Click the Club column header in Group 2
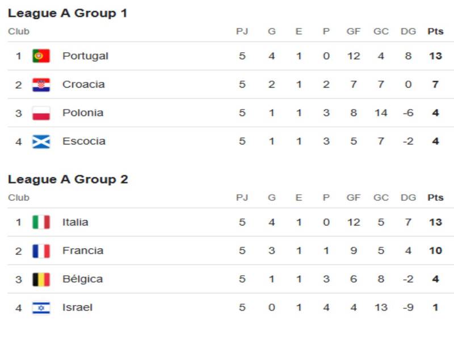 tap(18, 198)
